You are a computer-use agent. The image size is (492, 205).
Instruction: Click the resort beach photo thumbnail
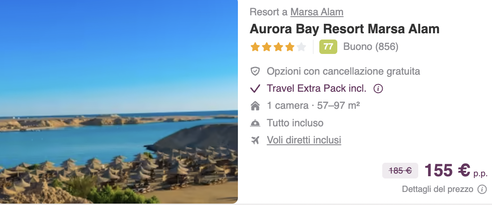(119, 102)
